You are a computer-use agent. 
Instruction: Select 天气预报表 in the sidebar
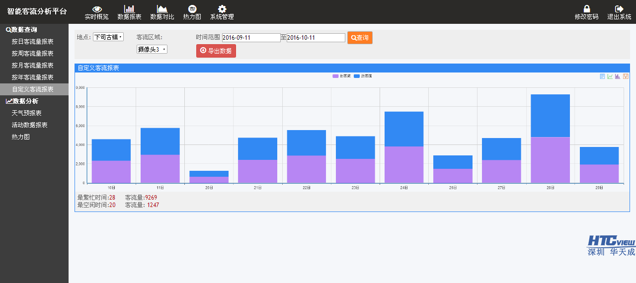tap(27, 113)
